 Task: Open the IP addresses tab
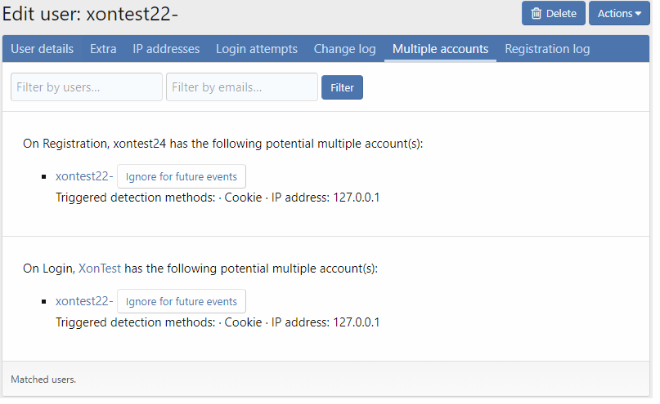166,49
